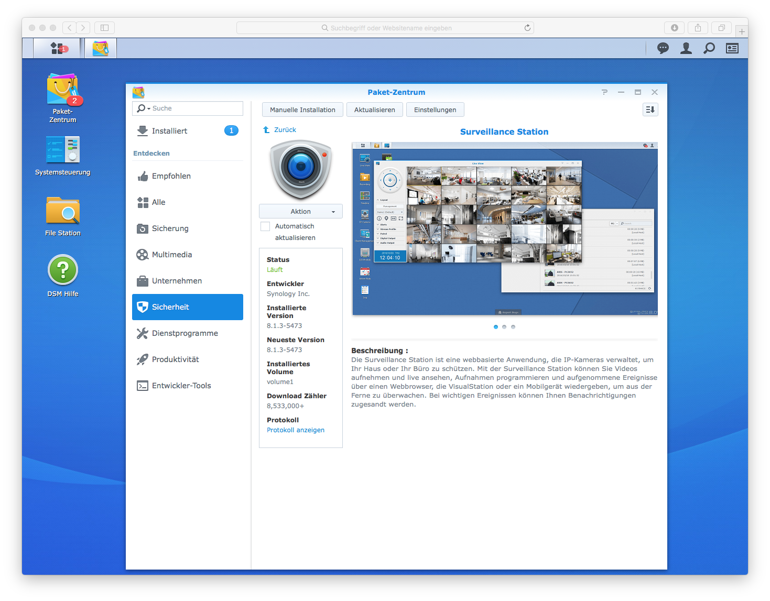This screenshot has width=770, height=601.
Task: Open Unternehmen category
Action: coord(188,281)
